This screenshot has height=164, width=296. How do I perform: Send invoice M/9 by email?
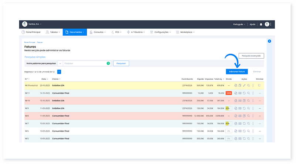[240, 108]
